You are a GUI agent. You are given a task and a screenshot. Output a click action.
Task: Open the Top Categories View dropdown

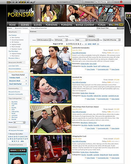pos(19,122)
